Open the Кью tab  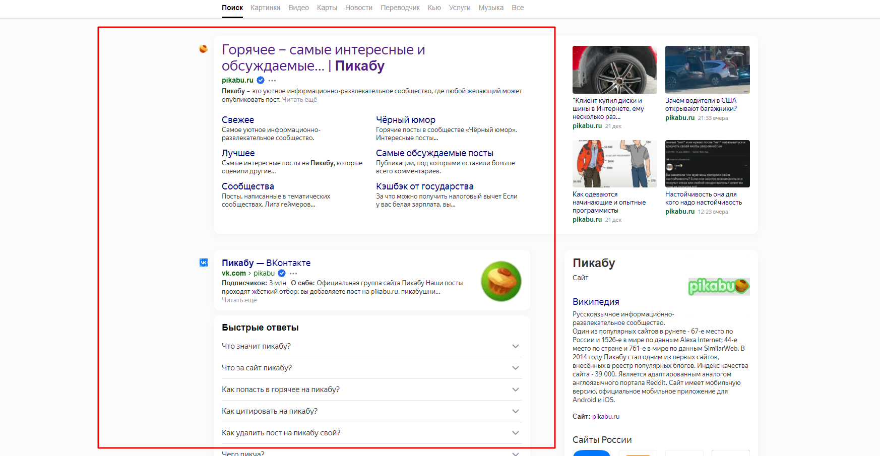(x=434, y=8)
